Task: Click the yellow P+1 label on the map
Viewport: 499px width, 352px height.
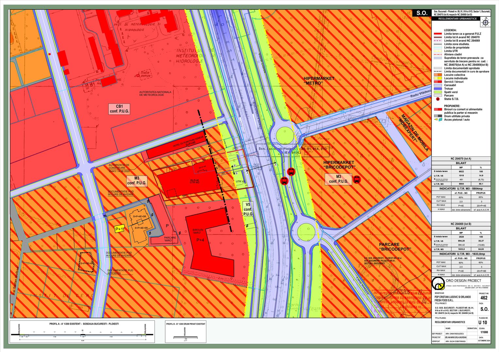Action: (x=120, y=229)
